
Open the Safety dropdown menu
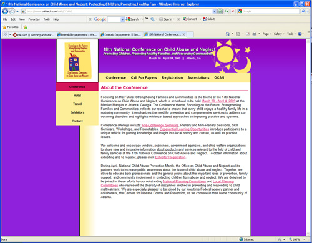(279, 34)
